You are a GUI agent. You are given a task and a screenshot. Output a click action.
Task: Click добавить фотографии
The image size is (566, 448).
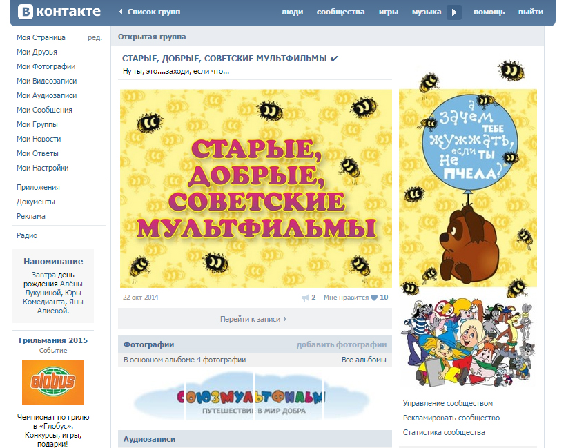[x=342, y=344]
